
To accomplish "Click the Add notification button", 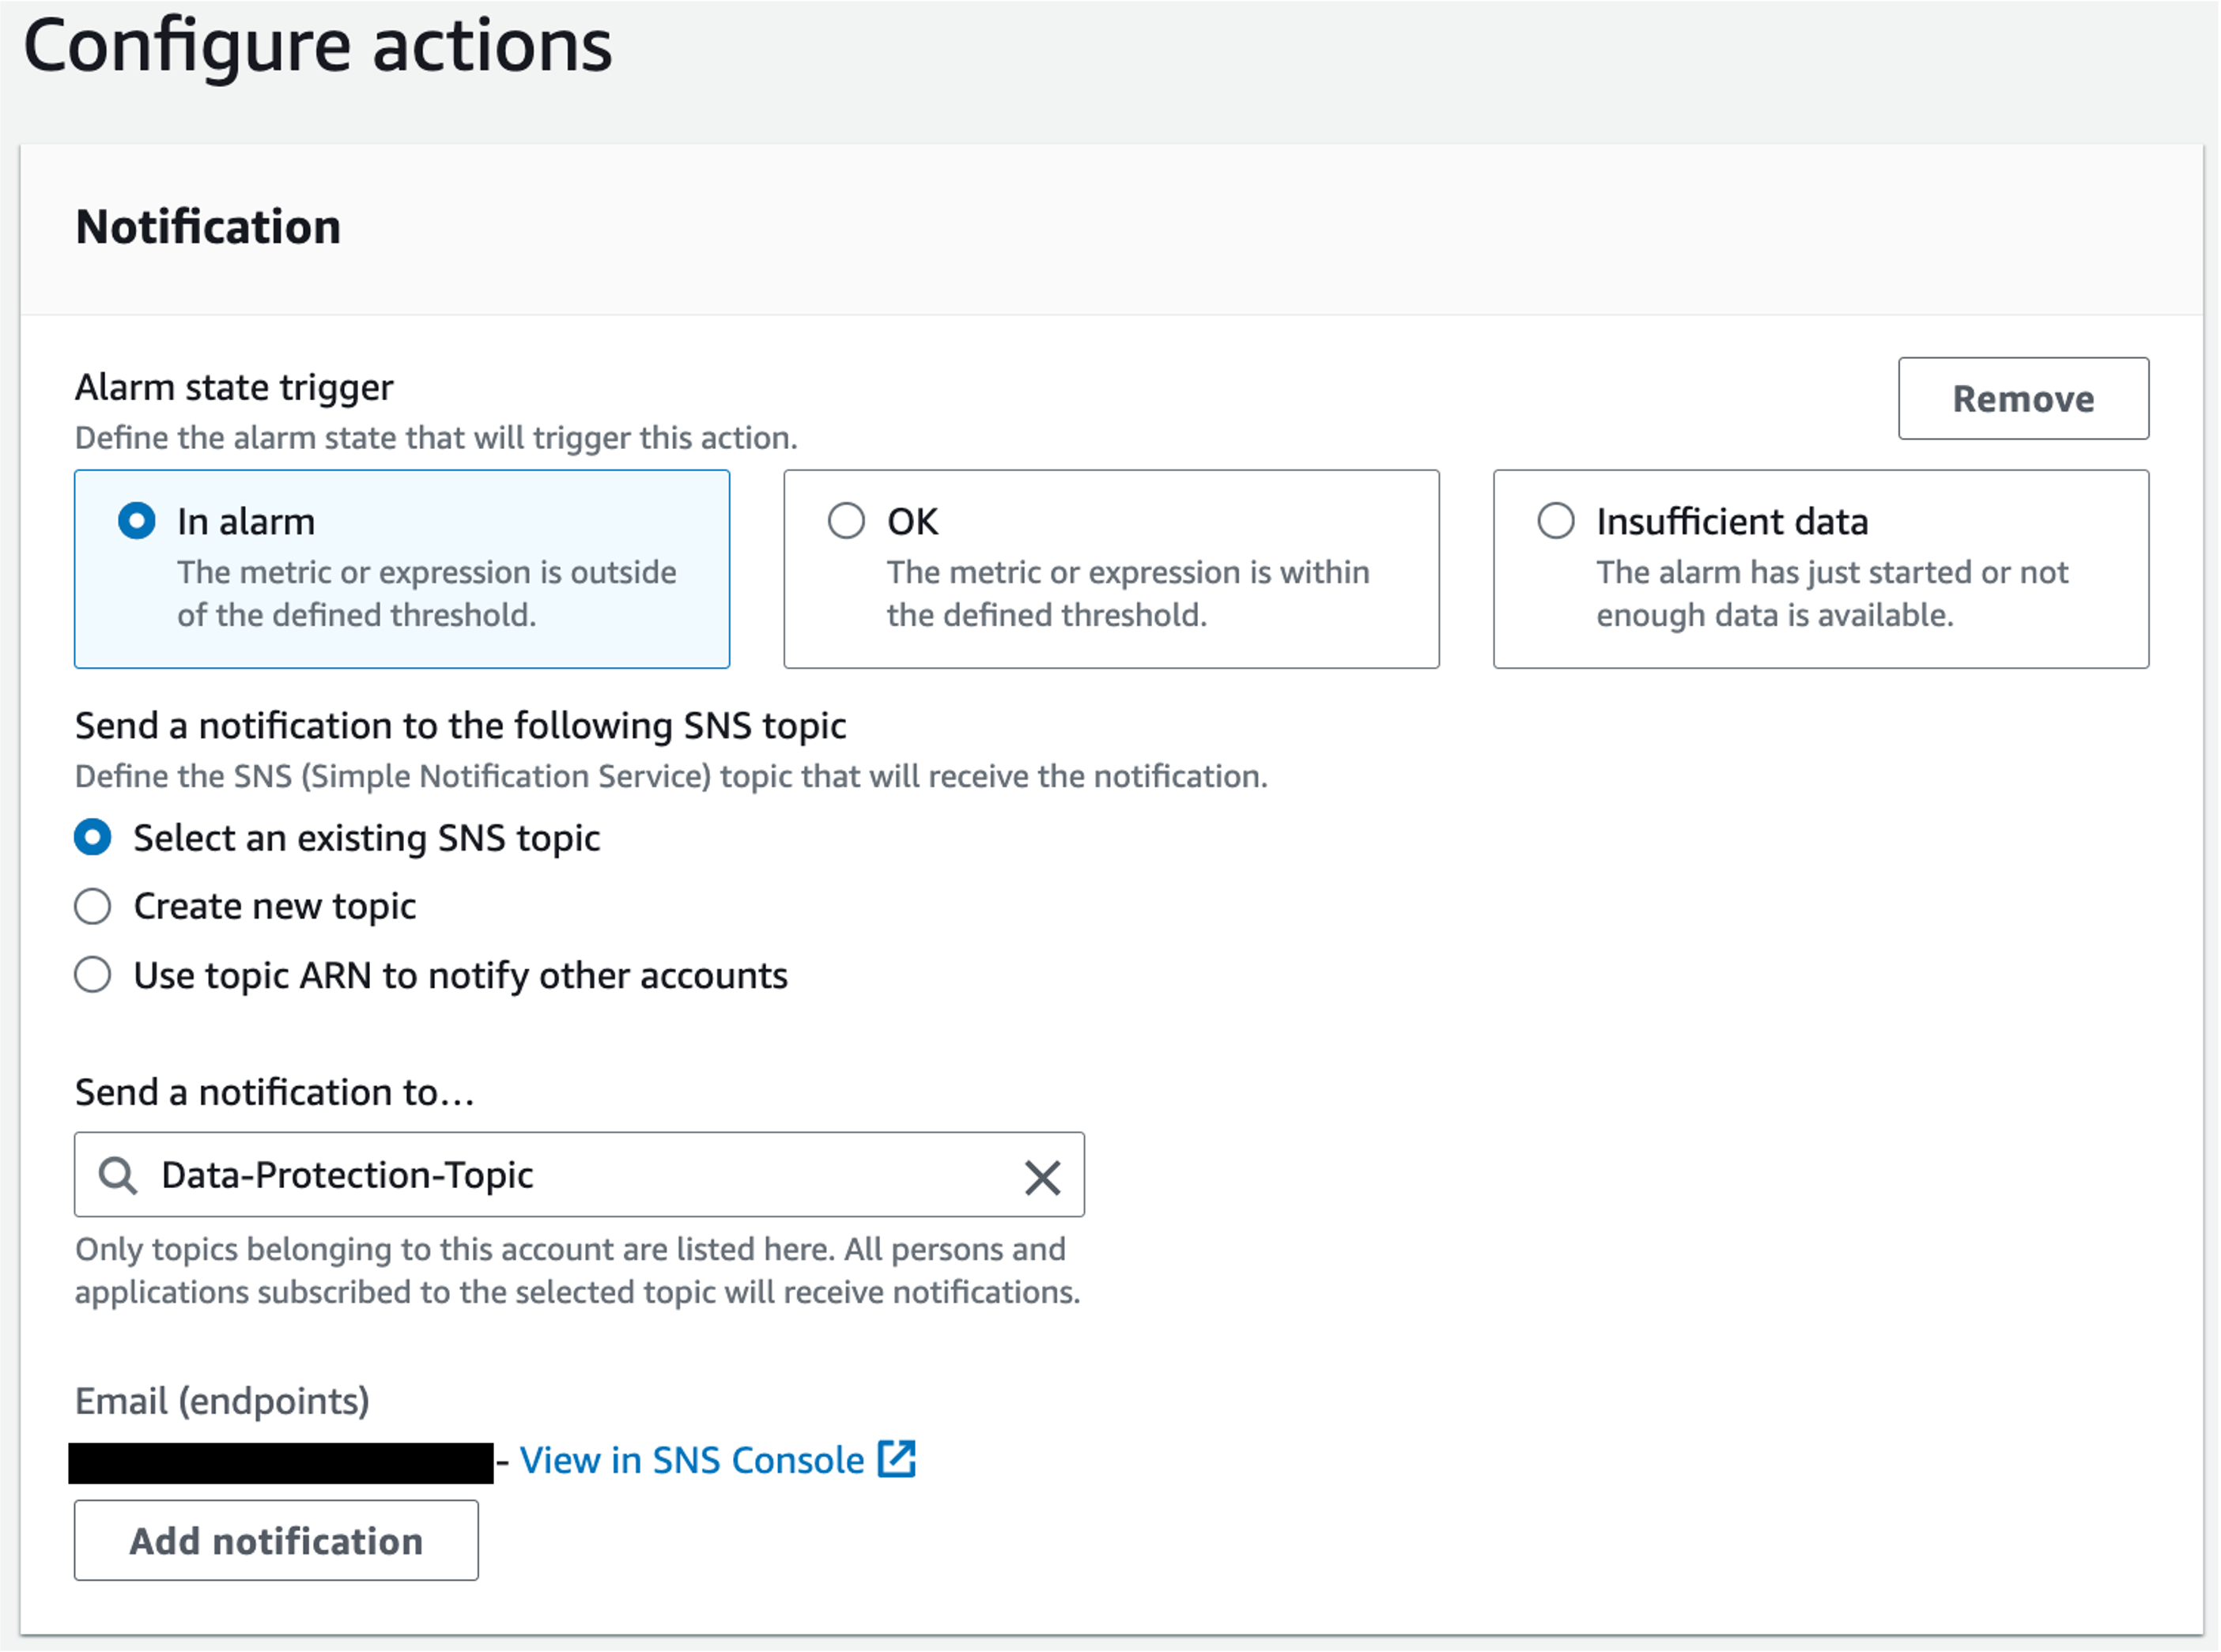I will pyautogui.click(x=276, y=1540).
